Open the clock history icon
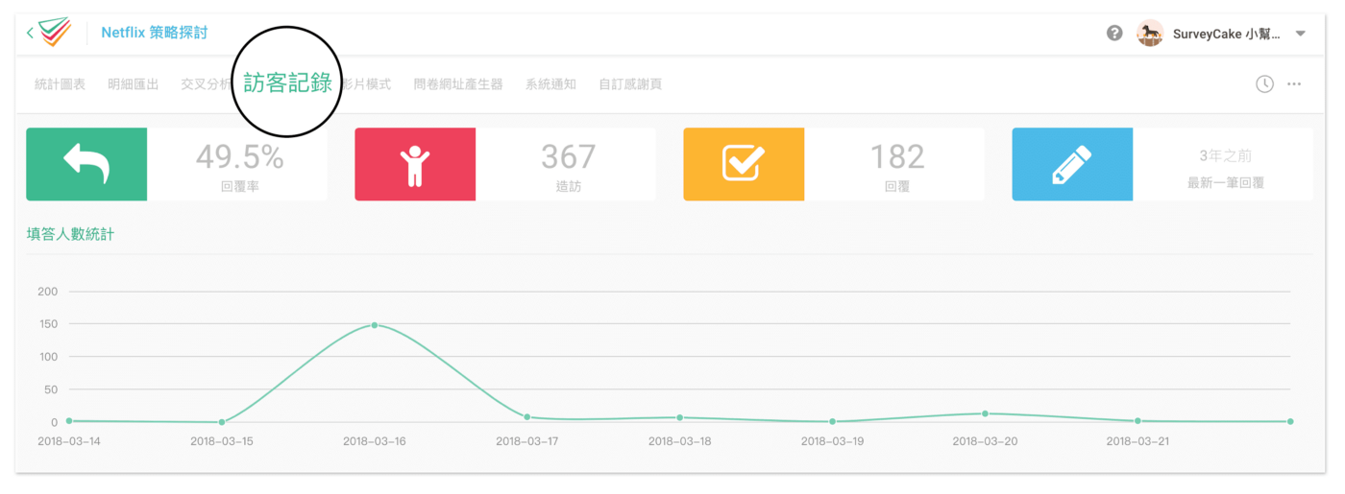 [1264, 84]
